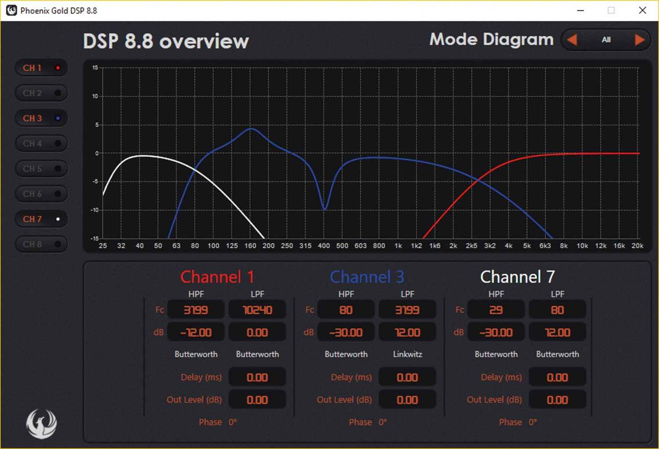Select Channel 7 HPF dB value -30.00
Image resolution: width=659 pixels, height=449 pixels.
(496, 332)
